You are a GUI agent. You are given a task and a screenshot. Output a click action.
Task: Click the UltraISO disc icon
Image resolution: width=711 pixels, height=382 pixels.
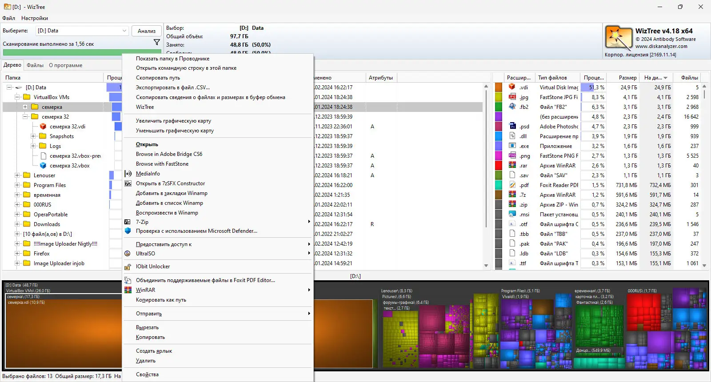(128, 254)
